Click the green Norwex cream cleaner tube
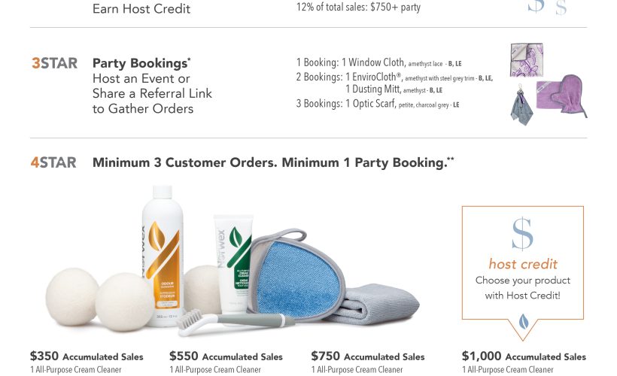Viewport: 617px width, 376px height. tap(233, 263)
